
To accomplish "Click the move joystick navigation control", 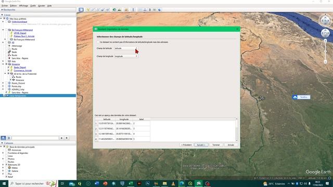I will 325,33.
